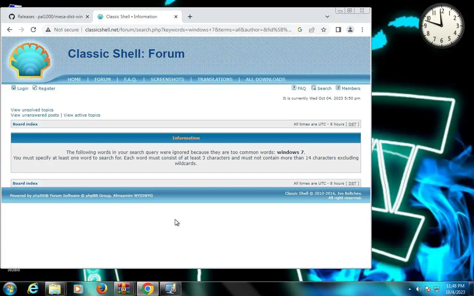Image resolution: width=474 pixels, height=296 pixels.
Task: Click the volume speaker tray icon
Action: 418,289
